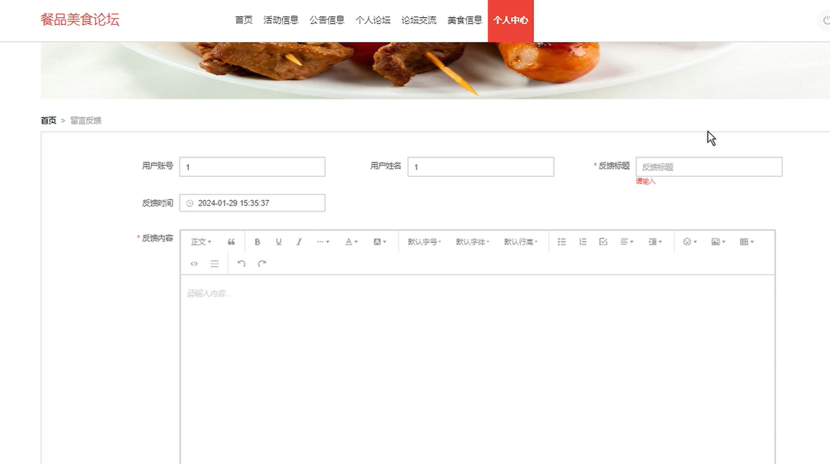Toggle italic formatting
This screenshot has height=464, width=830.
[x=299, y=241]
